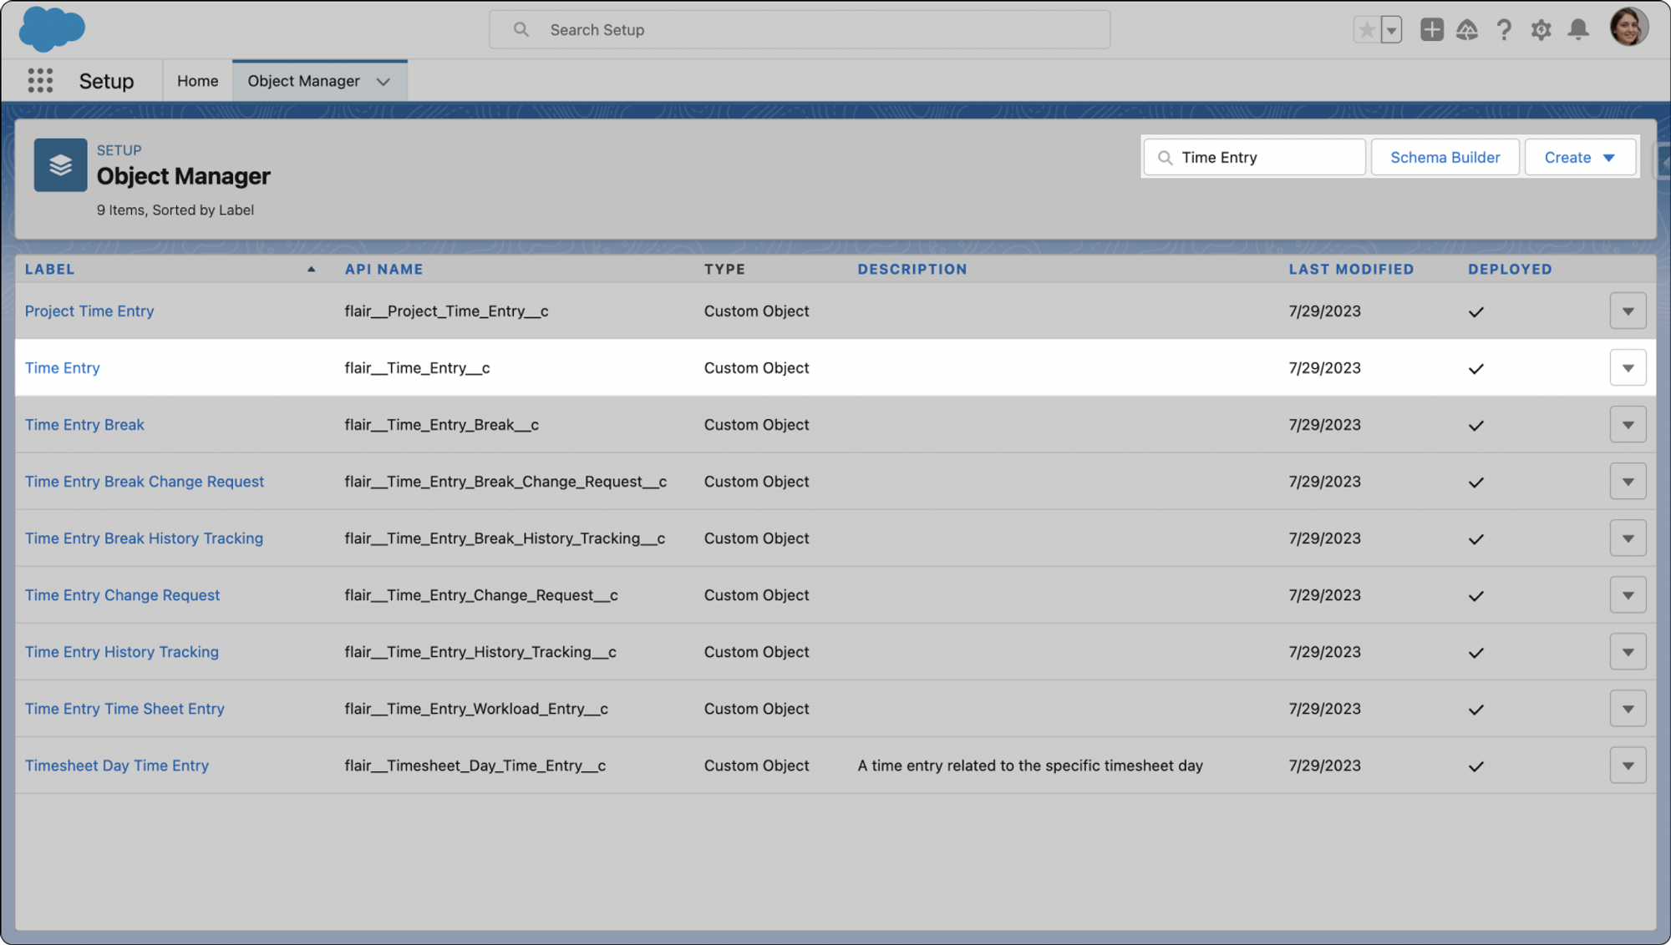Open the user avatar profile menu
This screenshot has width=1671, height=945.
[x=1628, y=28]
